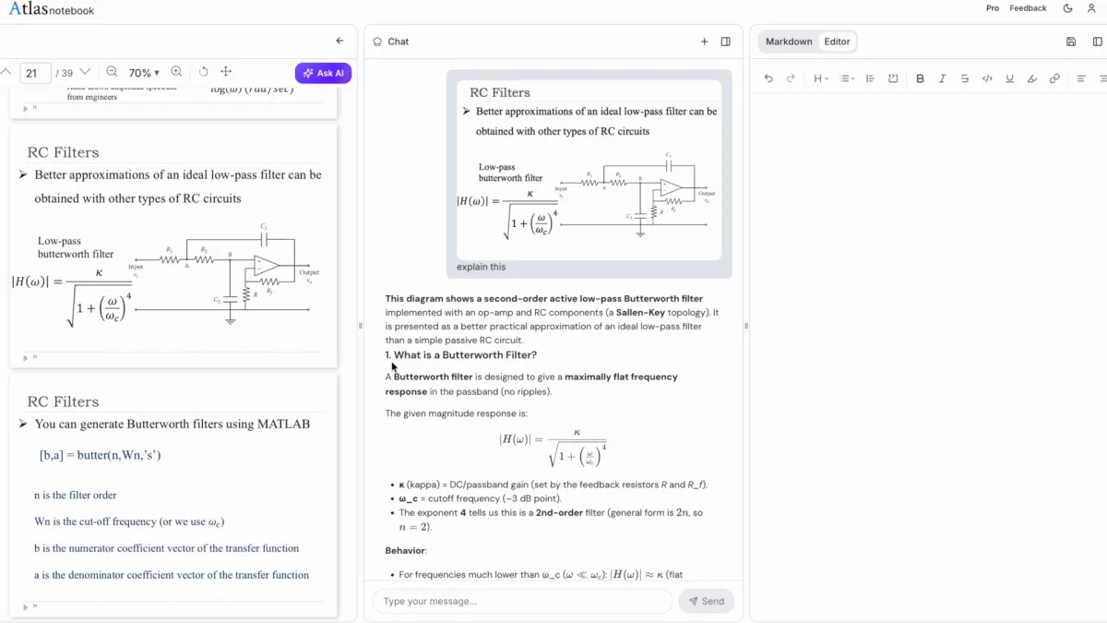Open the Pro plan link
1107x623 pixels.
click(x=993, y=8)
